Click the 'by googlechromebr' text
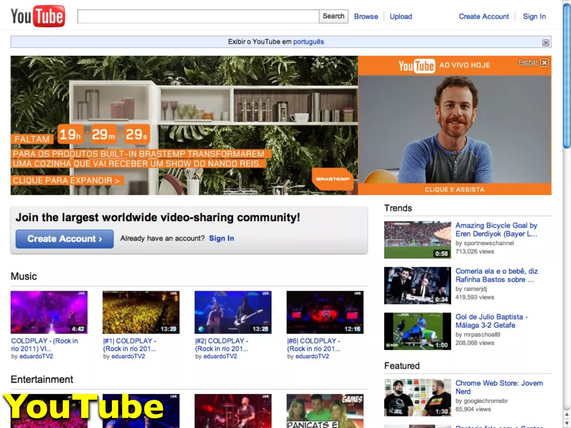The image size is (571, 428). pyautogui.click(x=482, y=401)
